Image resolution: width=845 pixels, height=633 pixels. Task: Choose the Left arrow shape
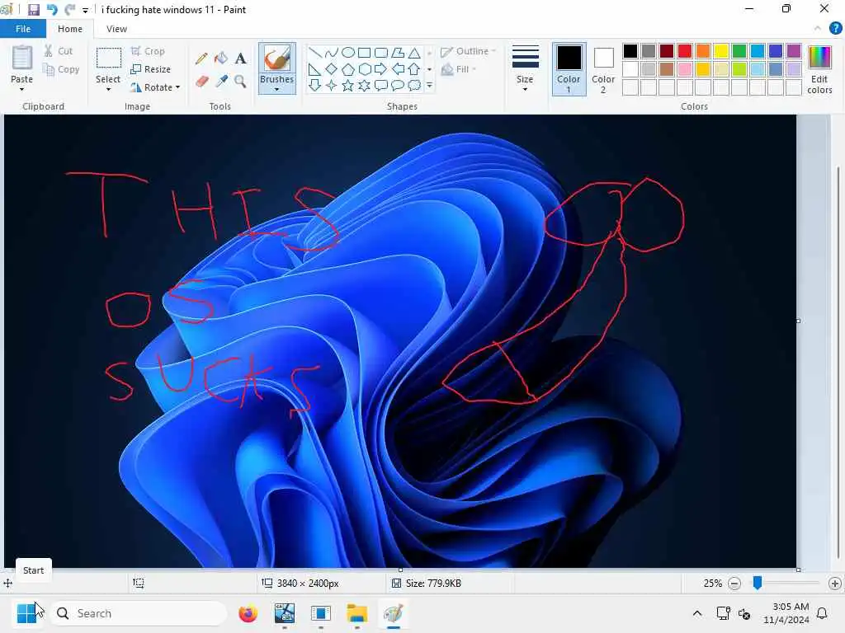pos(398,69)
